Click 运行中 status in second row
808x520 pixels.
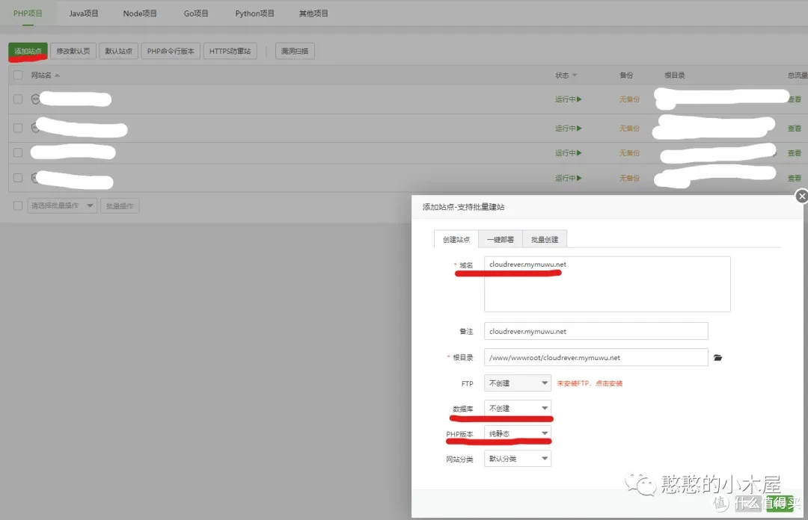569,129
